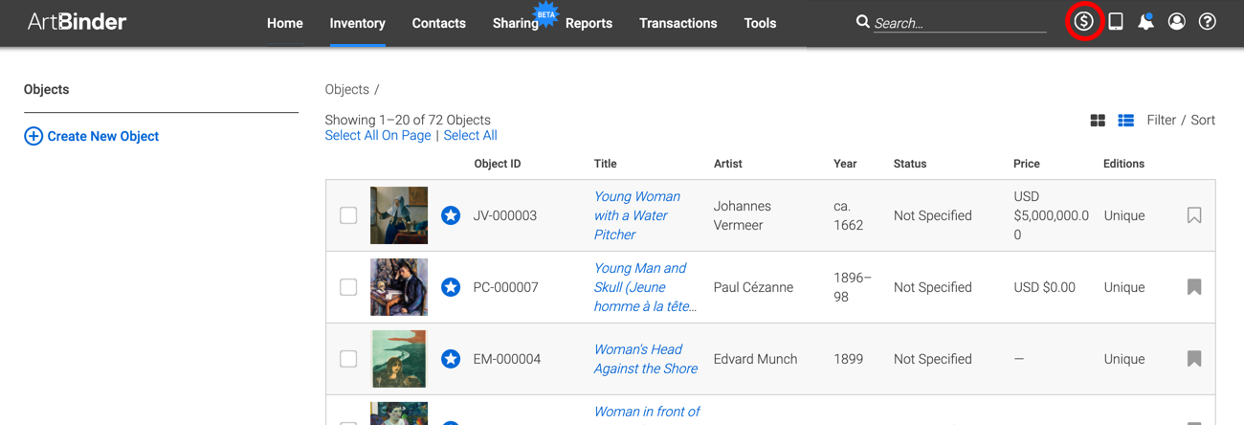Open the Vermeer painting thumbnail

(399, 215)
